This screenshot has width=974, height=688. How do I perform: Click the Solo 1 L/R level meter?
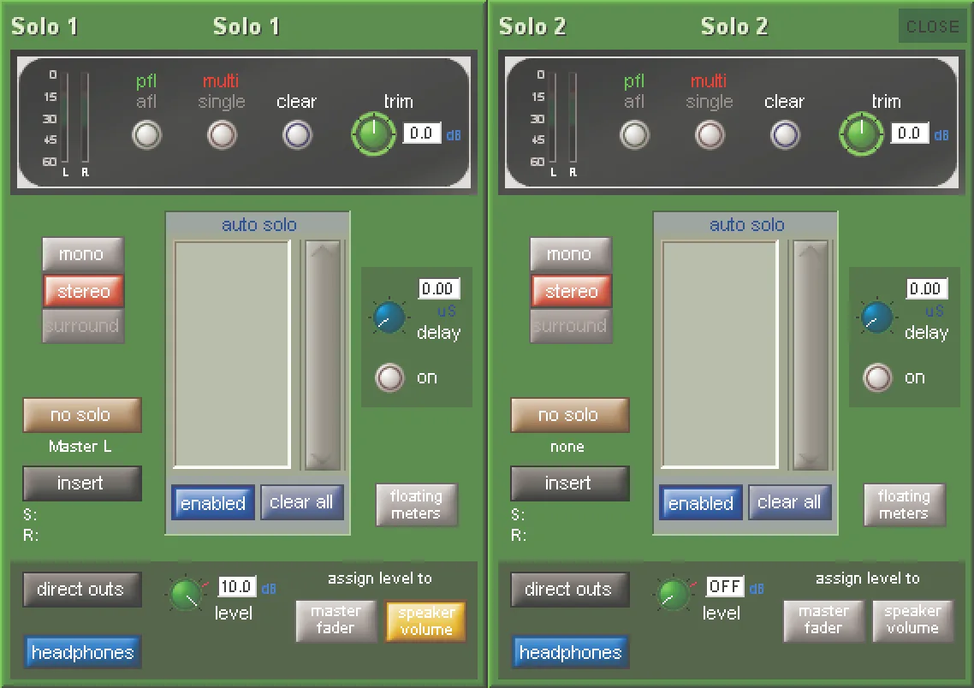pyautogui.click(x=75, y=118)
